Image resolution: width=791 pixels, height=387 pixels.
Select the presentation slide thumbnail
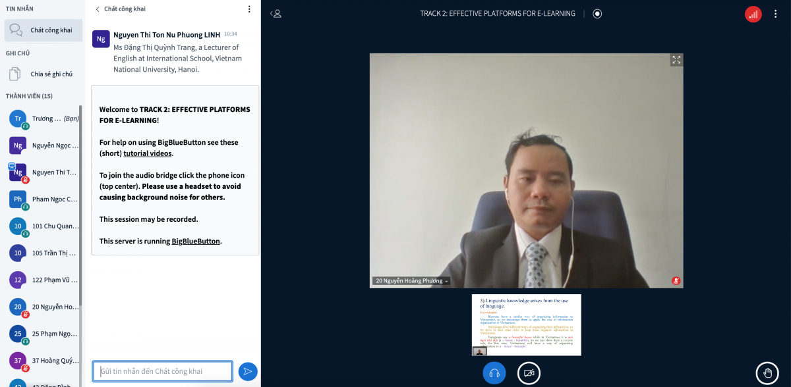(526, 324)
